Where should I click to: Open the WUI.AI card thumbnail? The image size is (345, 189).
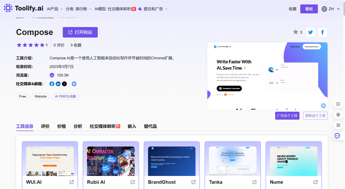tap(50, 161)
